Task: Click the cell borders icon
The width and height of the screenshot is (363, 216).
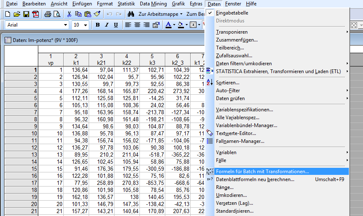Action: point(193,25)
